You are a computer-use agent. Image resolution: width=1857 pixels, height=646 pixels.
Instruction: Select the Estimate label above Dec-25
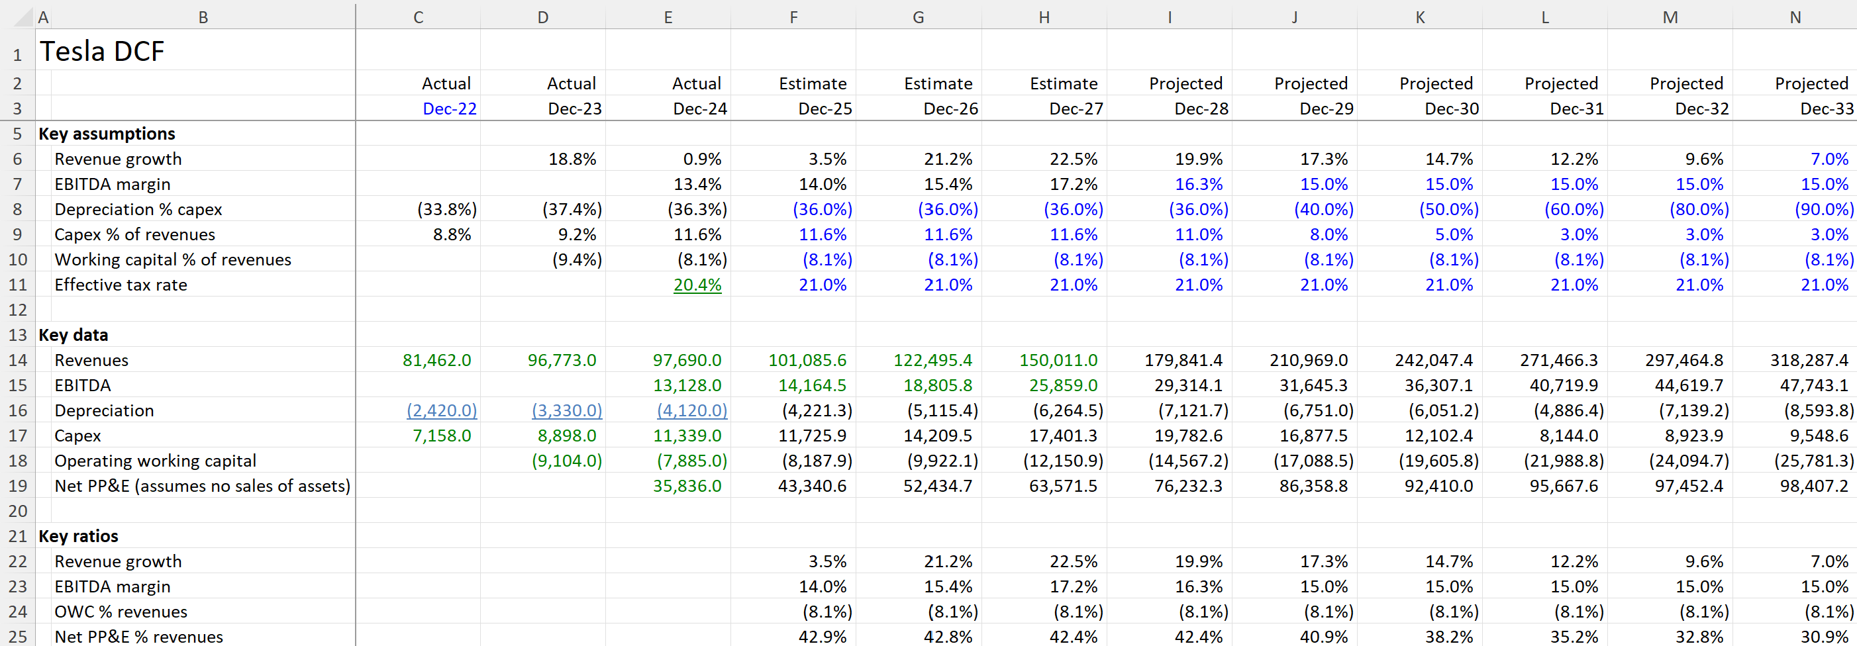pos(813,83)
